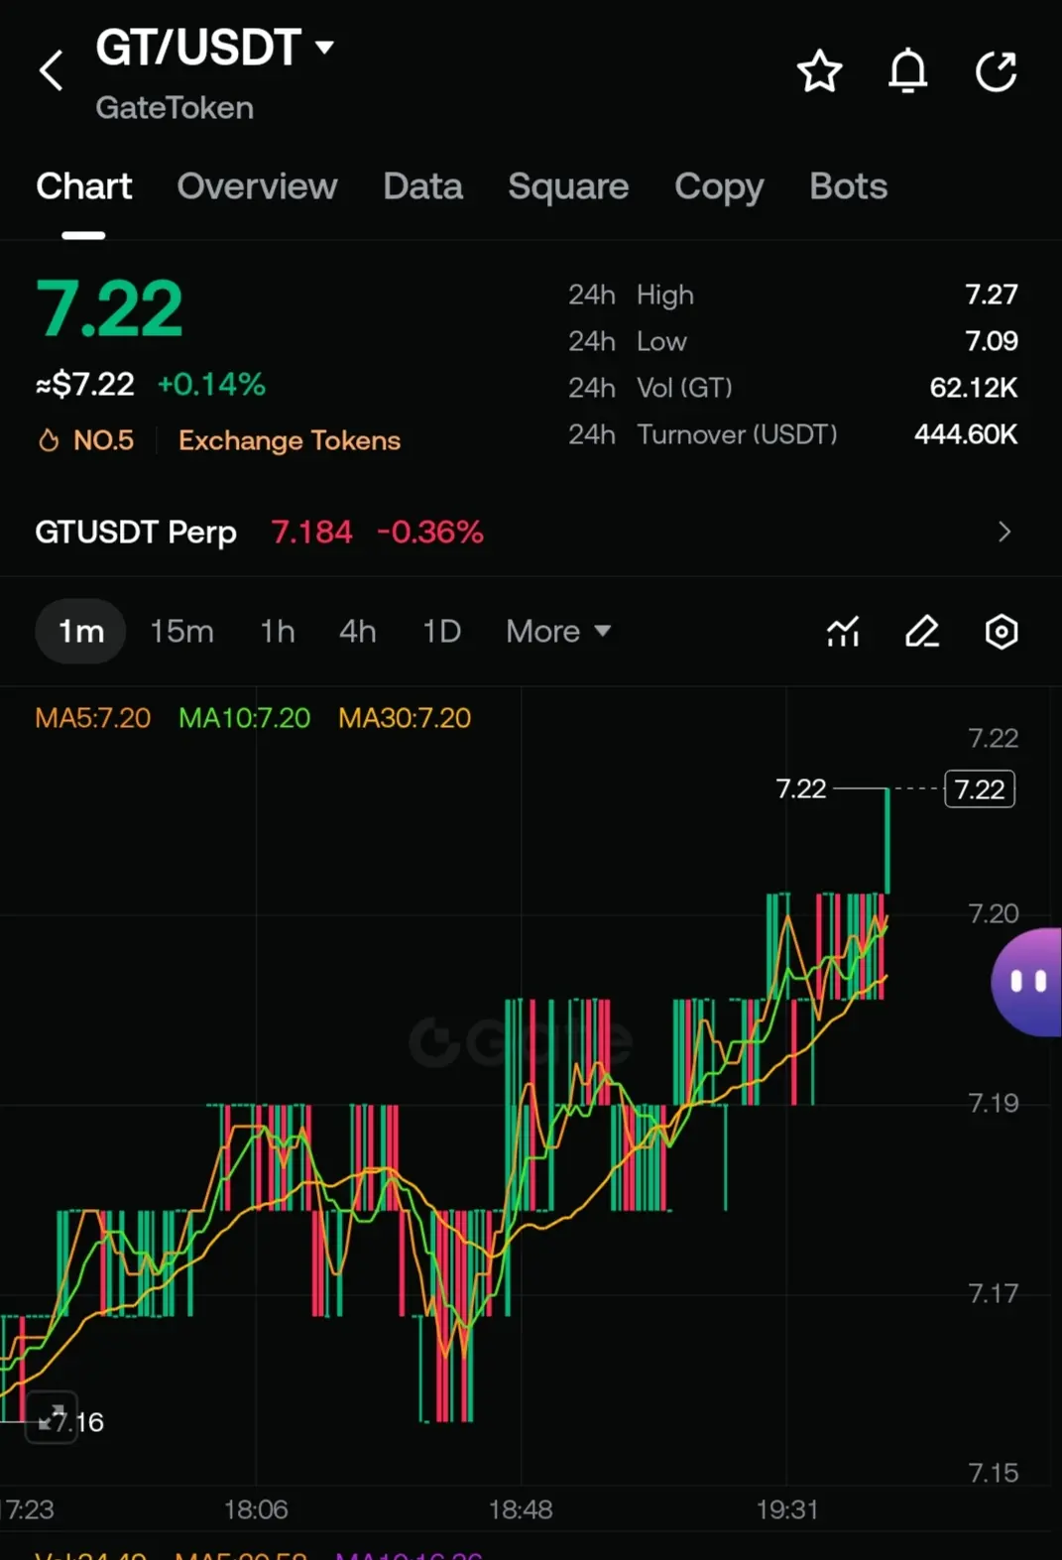Tap the NO.5 ranking label

pos(103,440)
